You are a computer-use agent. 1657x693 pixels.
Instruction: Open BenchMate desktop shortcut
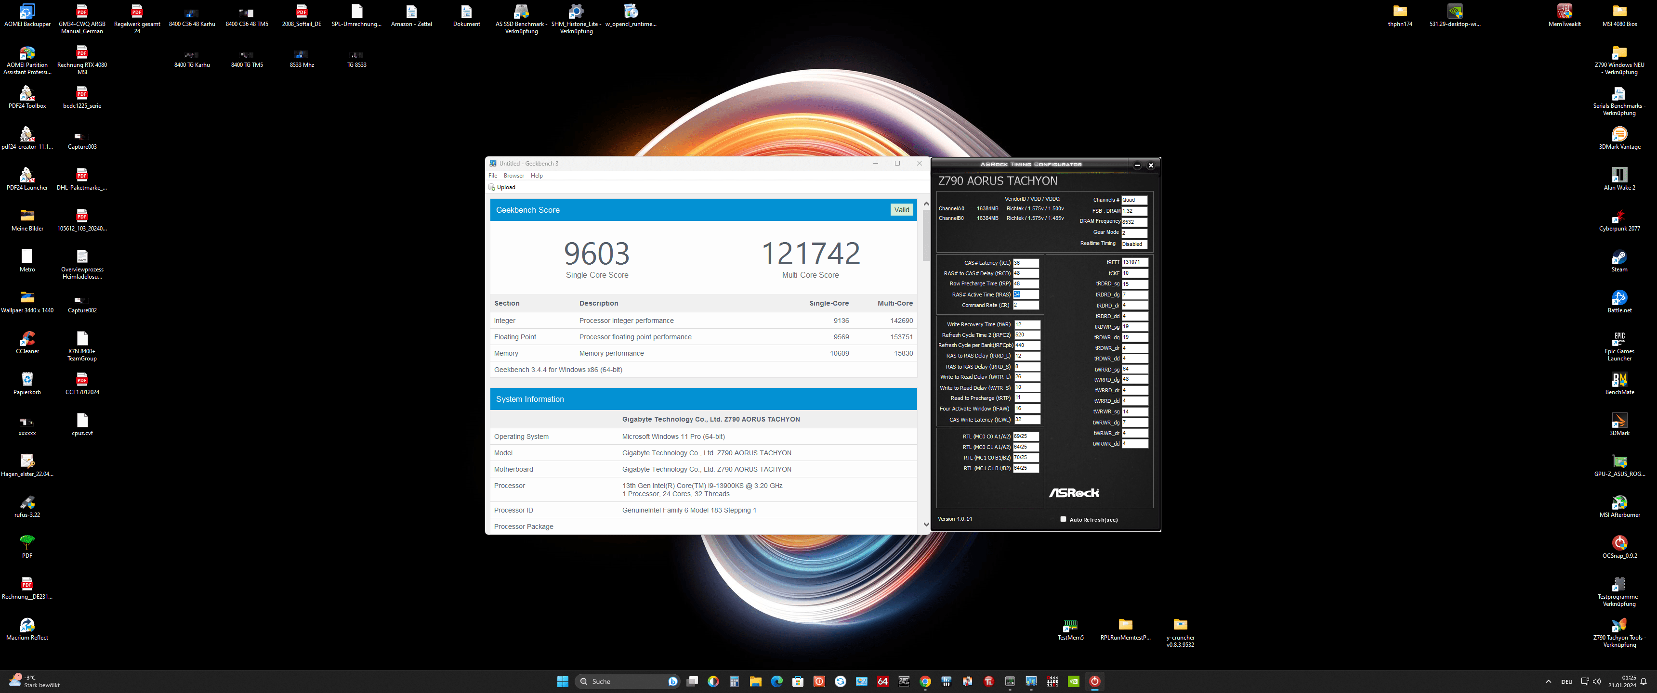1619,380
